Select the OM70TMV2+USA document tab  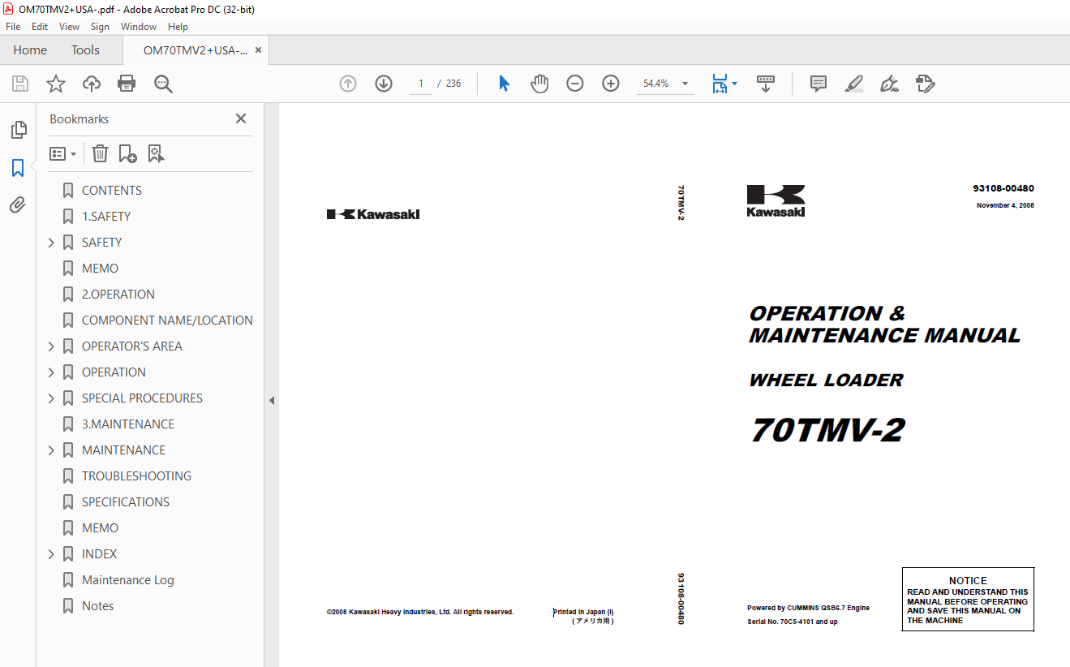click(x=195, y=50)
